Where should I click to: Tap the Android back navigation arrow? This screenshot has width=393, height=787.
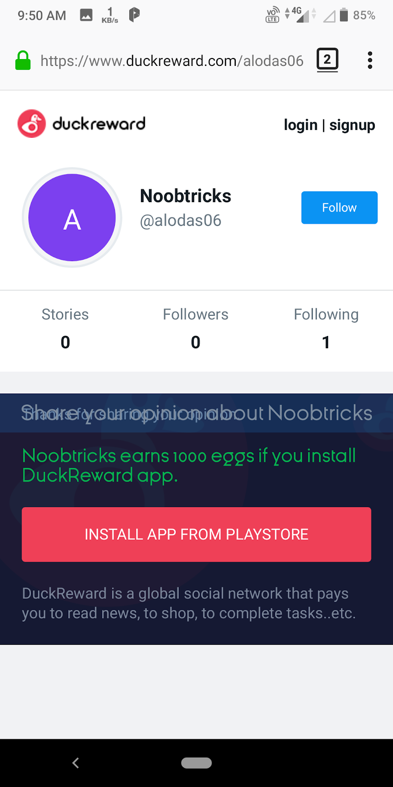tap(76, 763)
